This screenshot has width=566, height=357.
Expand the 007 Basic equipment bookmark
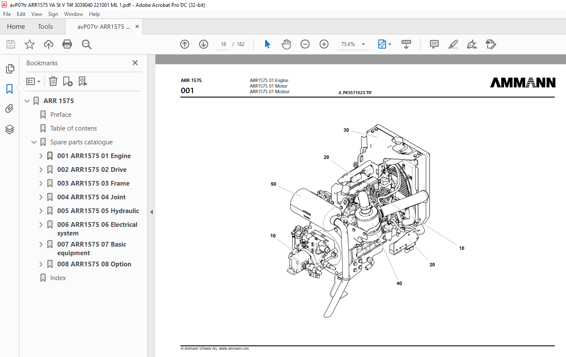click(41, 244)
